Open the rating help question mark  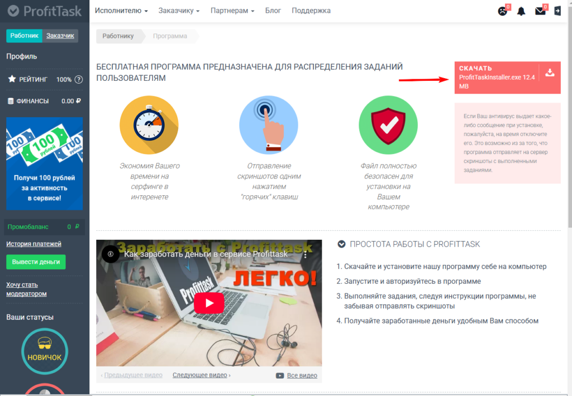coord(78,79)
